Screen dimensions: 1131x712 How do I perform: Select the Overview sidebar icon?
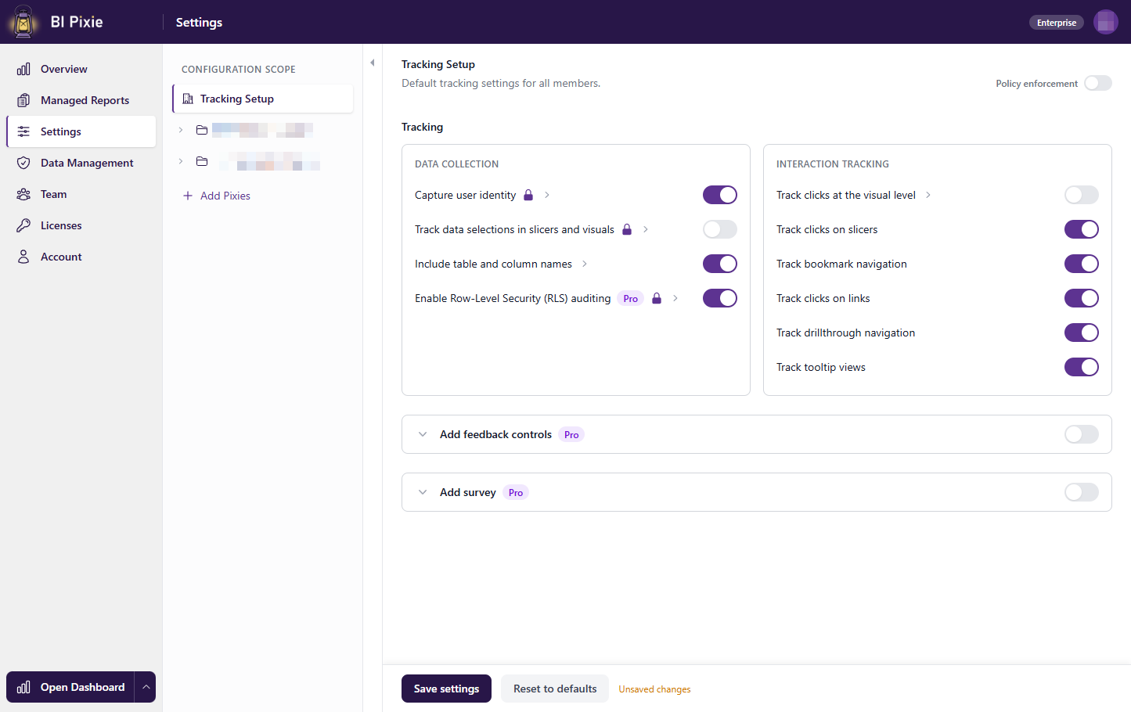tap(23, 69)
